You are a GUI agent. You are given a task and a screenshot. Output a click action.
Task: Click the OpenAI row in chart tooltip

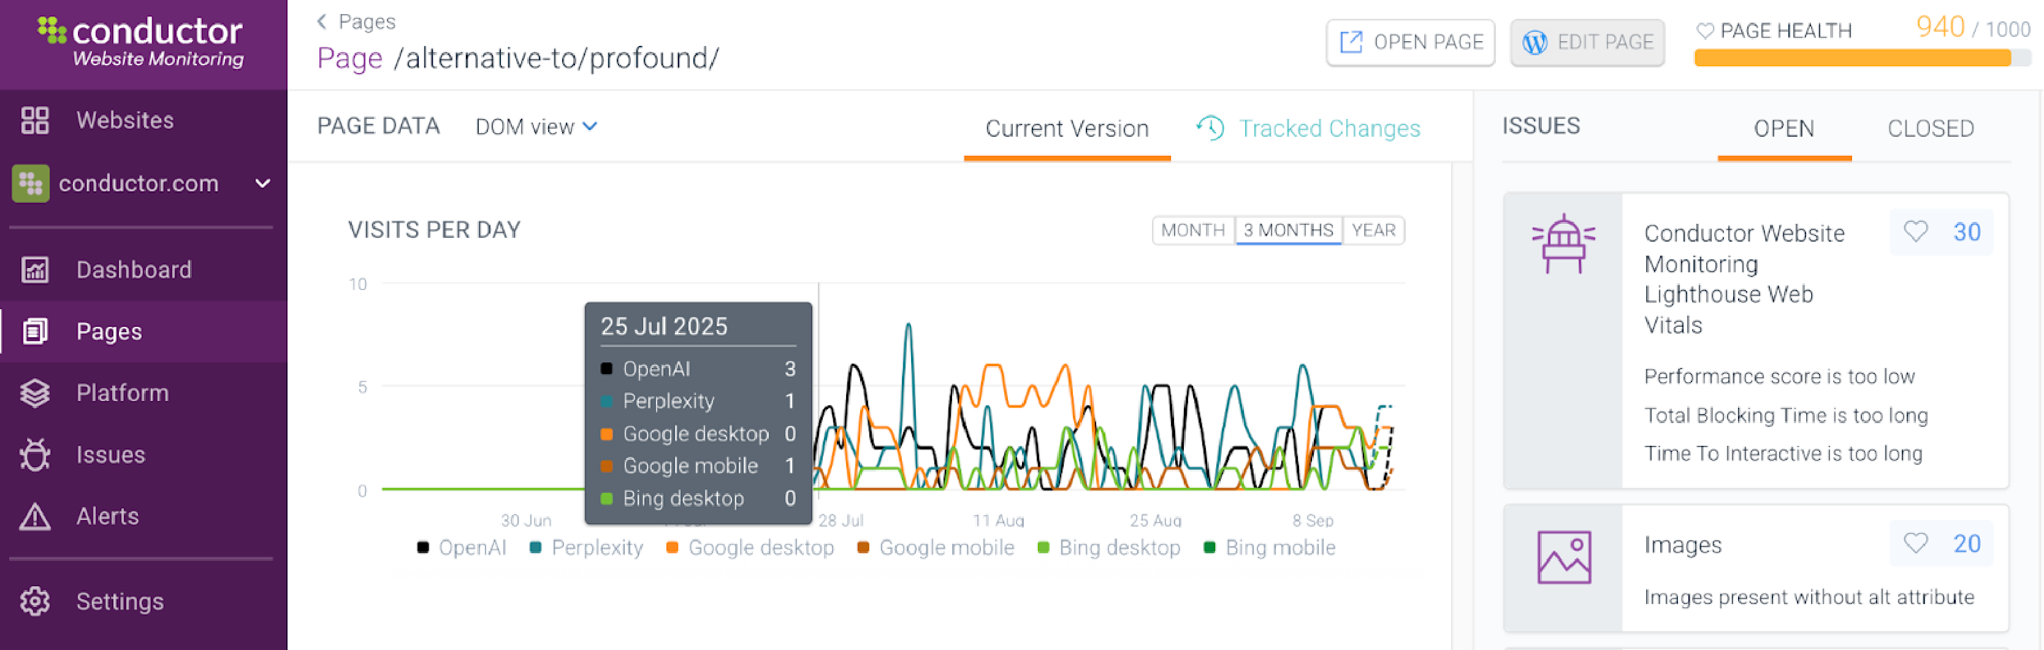(698, 369)
